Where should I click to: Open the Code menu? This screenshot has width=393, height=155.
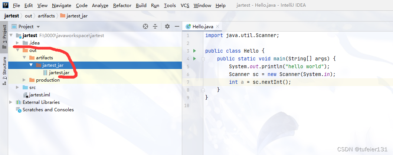[82, 5]
